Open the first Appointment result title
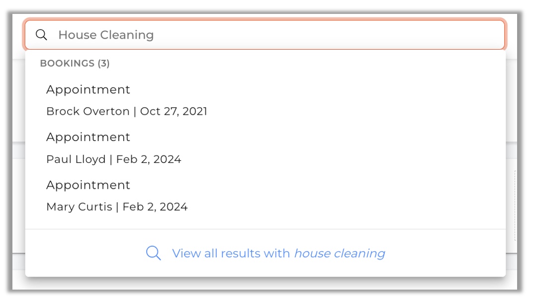Screen dimensions: 534x304 (88, 90)
